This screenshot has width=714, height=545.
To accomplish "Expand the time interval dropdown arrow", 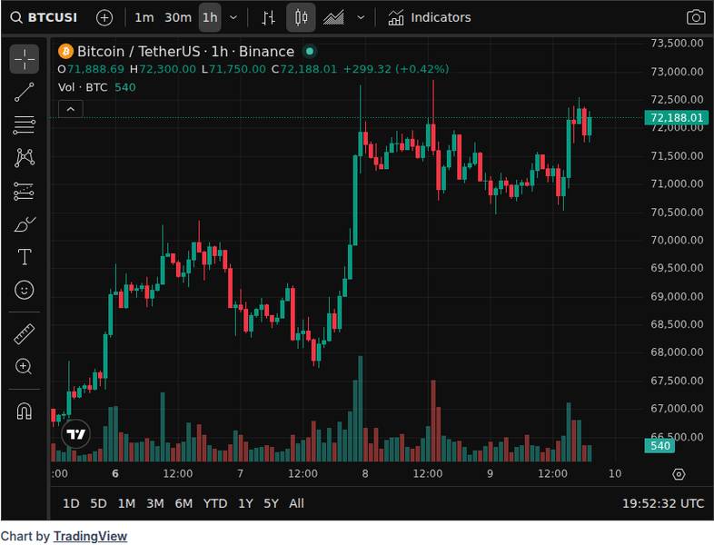I will tap(234, 17).
